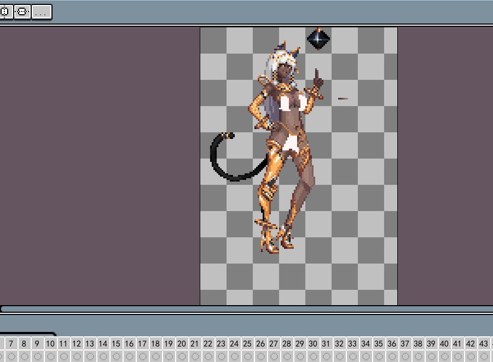Click frame number 42
493x362 pixels.
click(471, 343)
